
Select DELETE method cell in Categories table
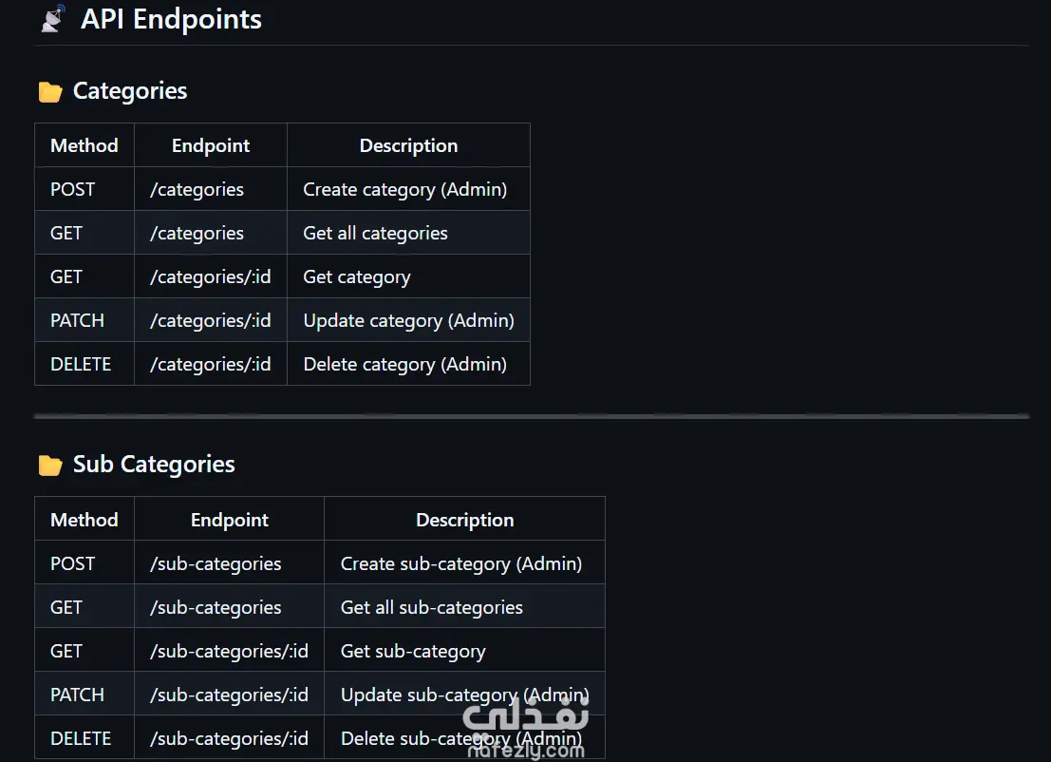pos(81,364)
